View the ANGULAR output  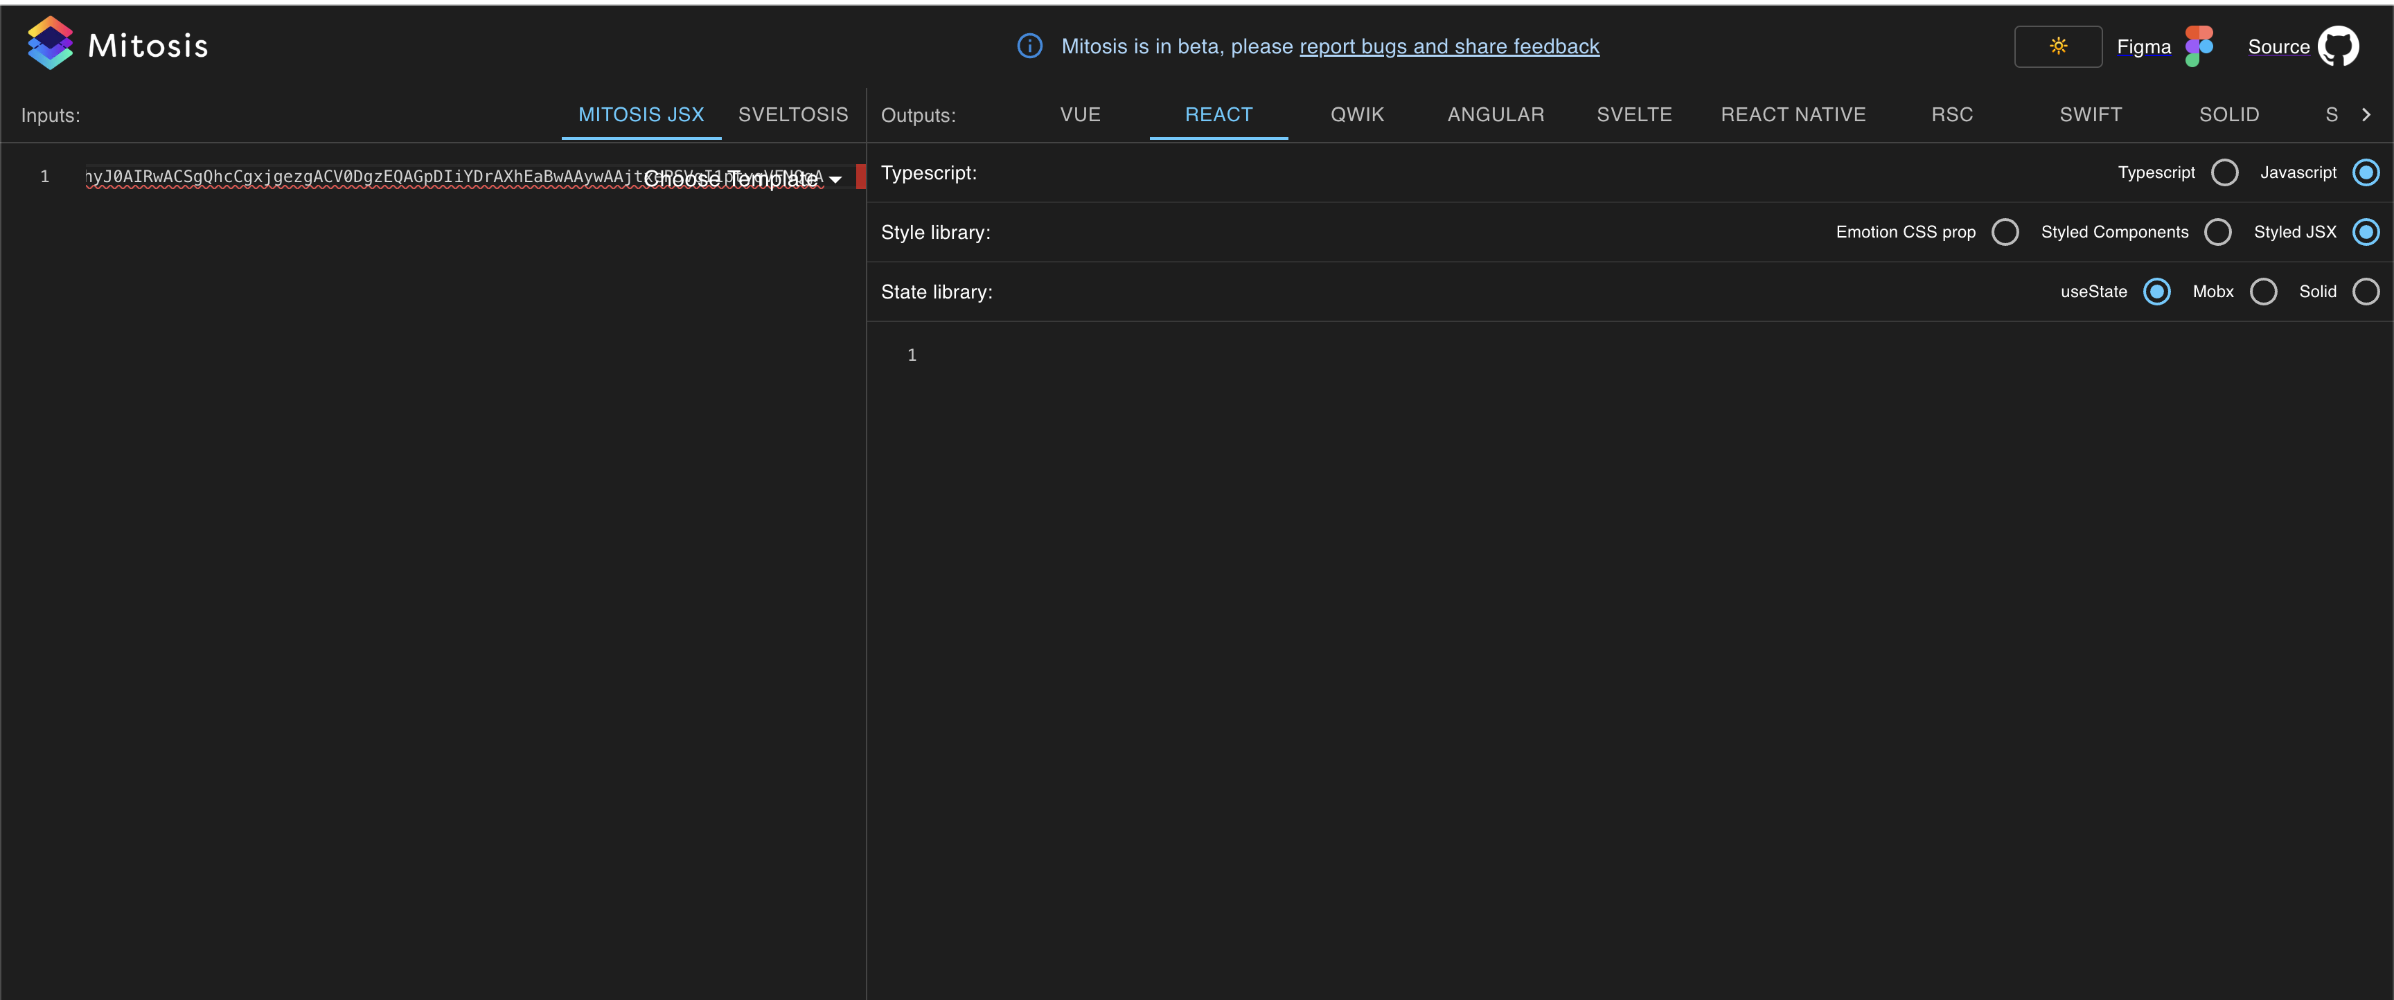(1496, 114)
